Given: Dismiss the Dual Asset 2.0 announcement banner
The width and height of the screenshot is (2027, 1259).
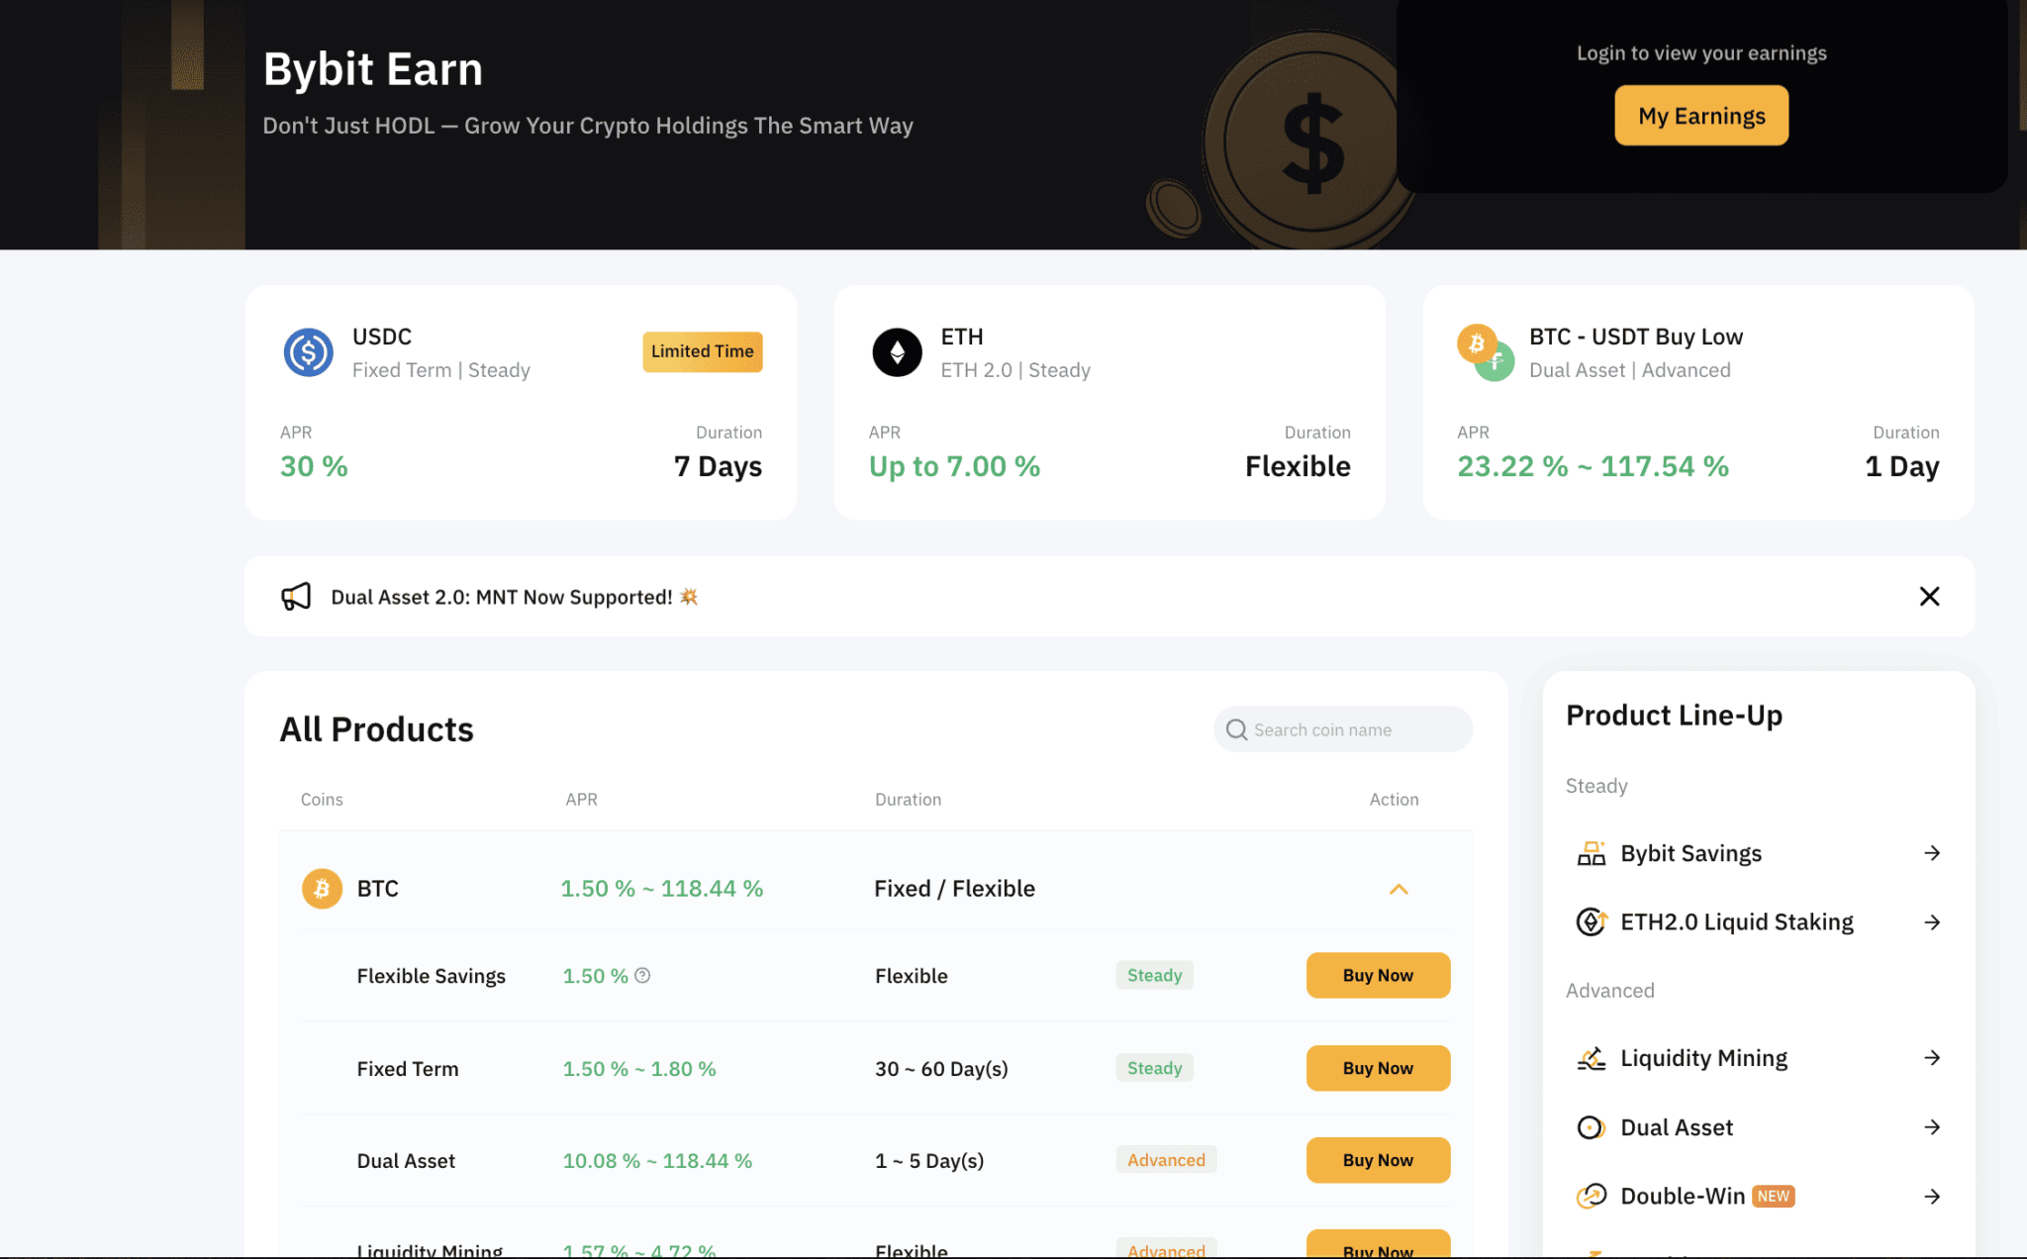Looking at the screenshot, I should coord(1929,596).
